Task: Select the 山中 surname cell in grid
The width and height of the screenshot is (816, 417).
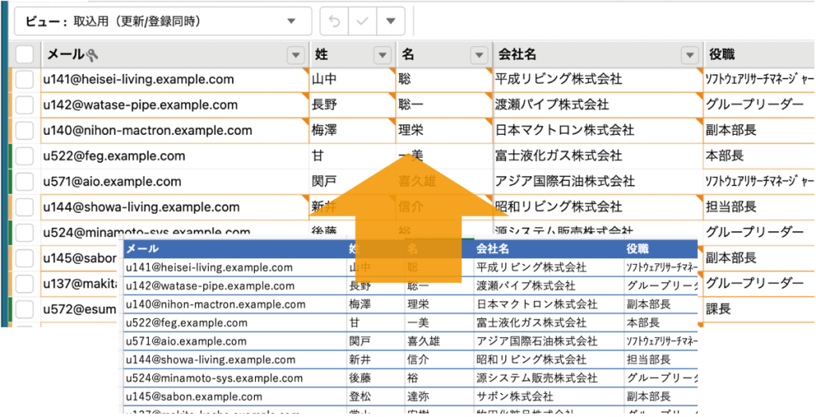Action: (x=352, y=80)
